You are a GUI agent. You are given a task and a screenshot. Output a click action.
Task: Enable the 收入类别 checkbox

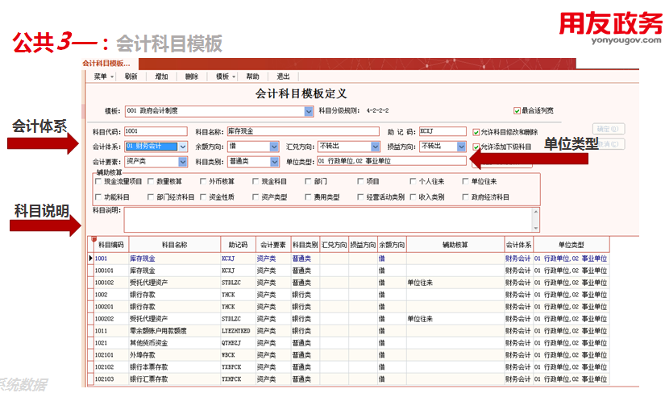[x=413, y=197]
